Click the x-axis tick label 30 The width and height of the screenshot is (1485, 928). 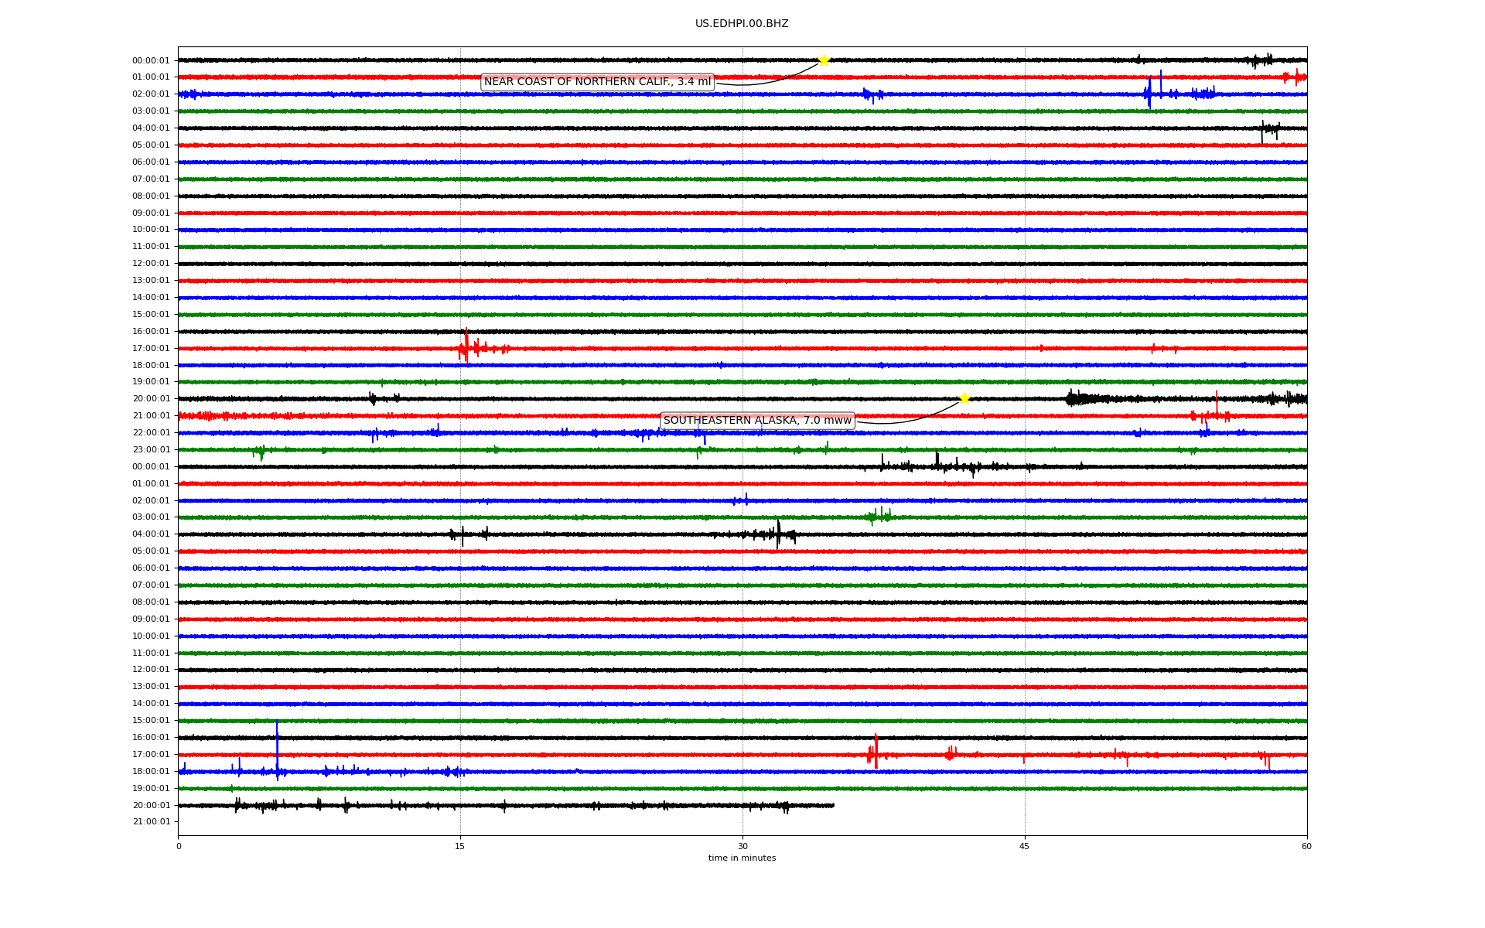click(742, 846)
